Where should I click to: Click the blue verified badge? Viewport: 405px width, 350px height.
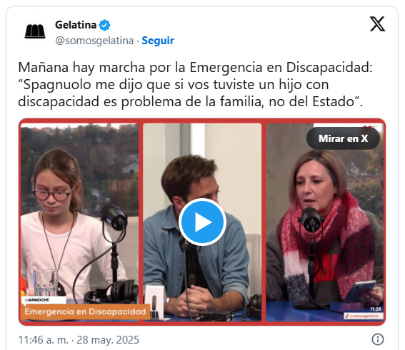(x=104, y=25)
